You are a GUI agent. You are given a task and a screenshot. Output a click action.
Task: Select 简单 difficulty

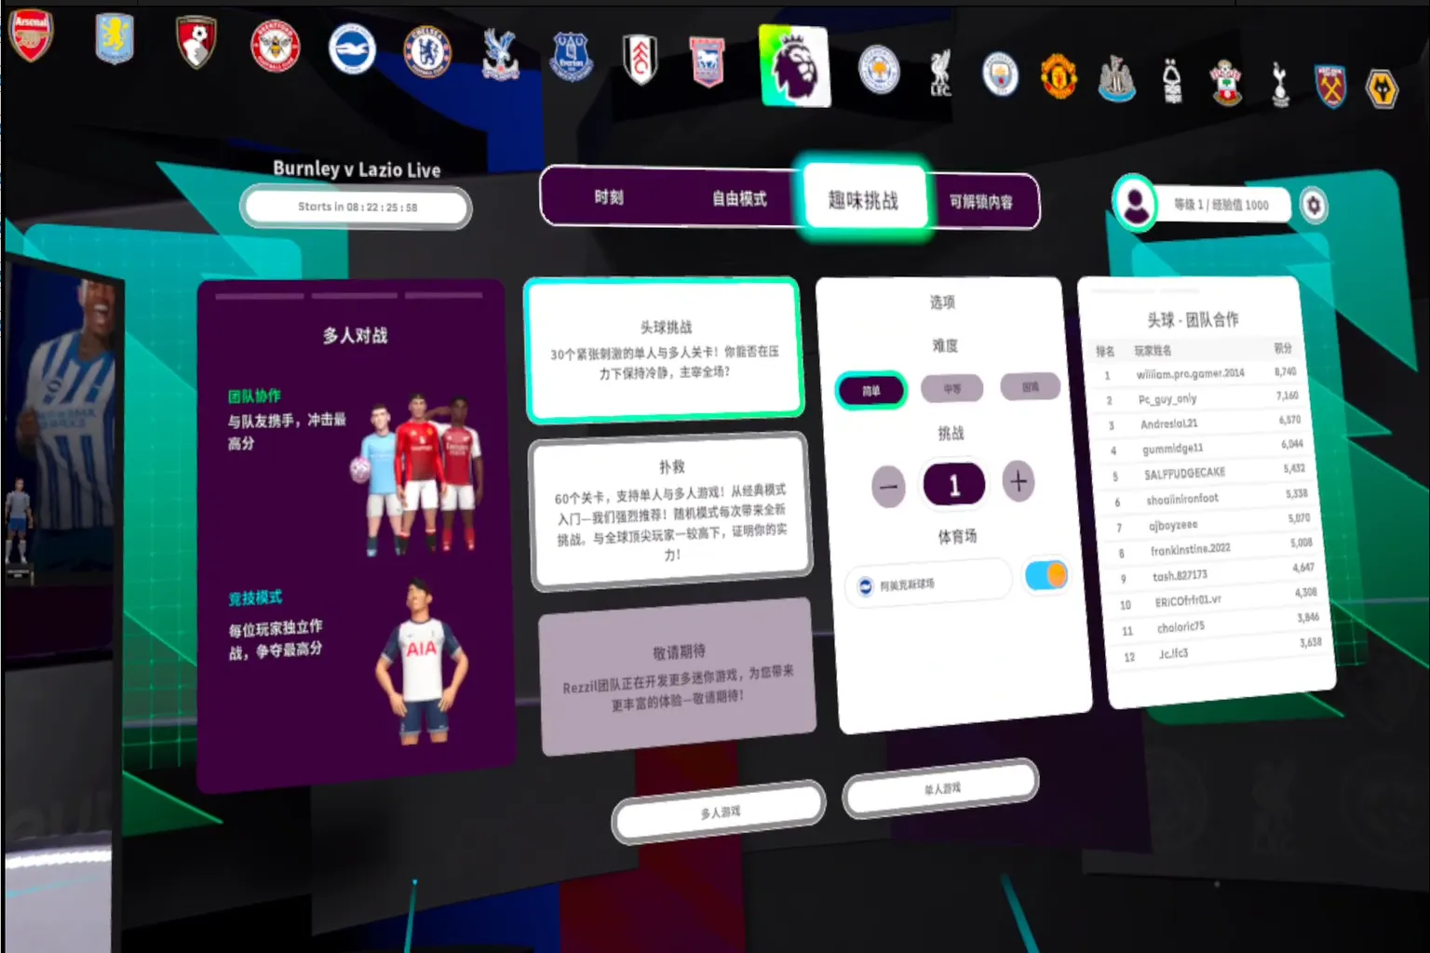(x=870, y=390)
